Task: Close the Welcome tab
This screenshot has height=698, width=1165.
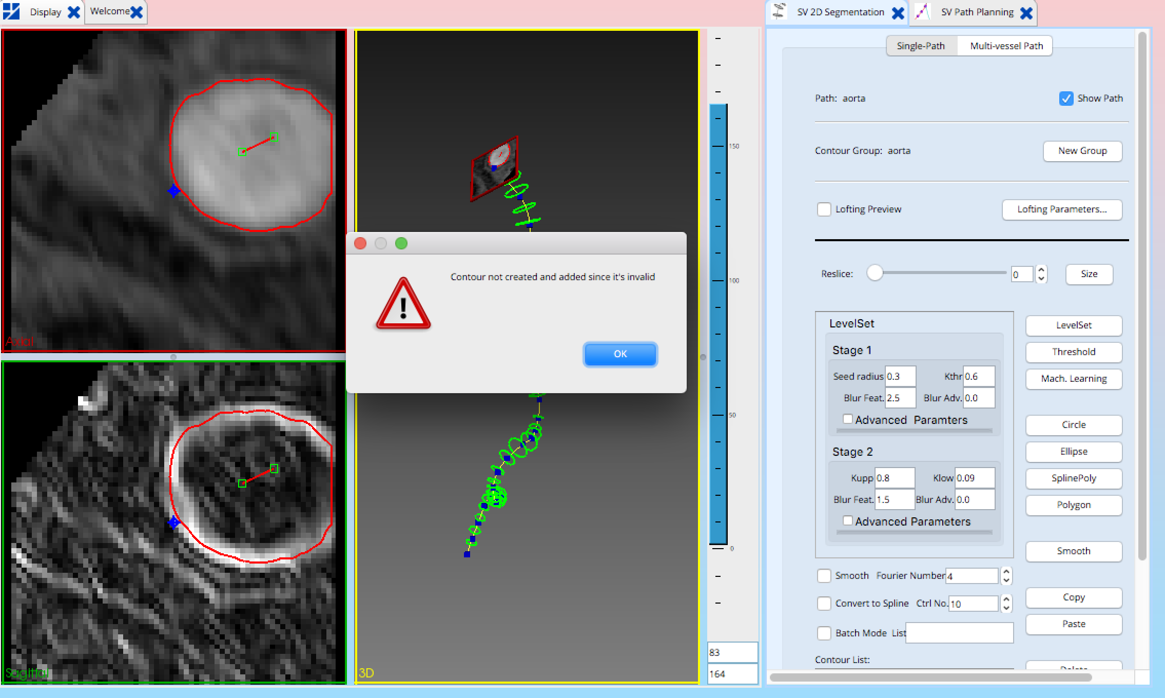Action: 135,10
